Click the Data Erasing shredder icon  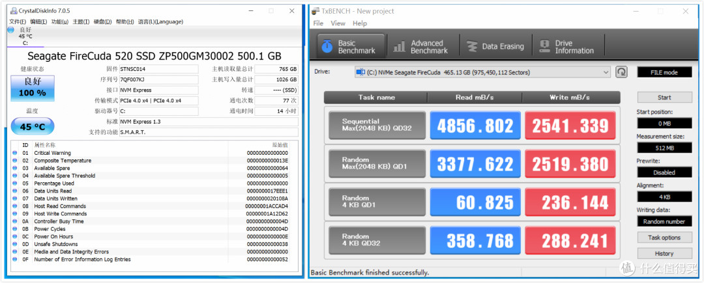(x=472, y=47)
